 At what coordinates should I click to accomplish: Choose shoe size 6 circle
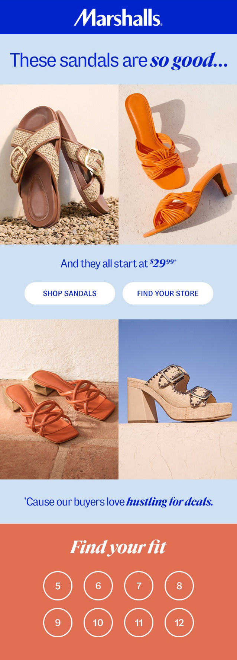pyautogui.click(x=98, y=586)
